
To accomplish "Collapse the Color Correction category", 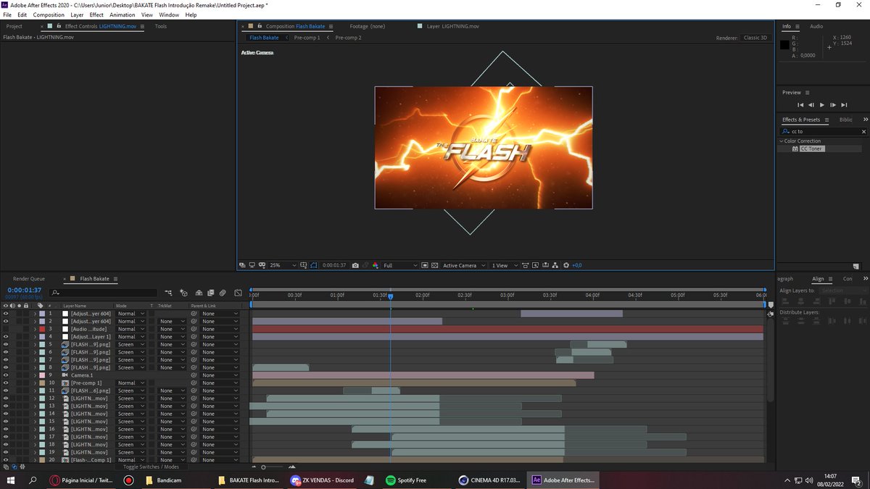I will click(x=782, y=141).
